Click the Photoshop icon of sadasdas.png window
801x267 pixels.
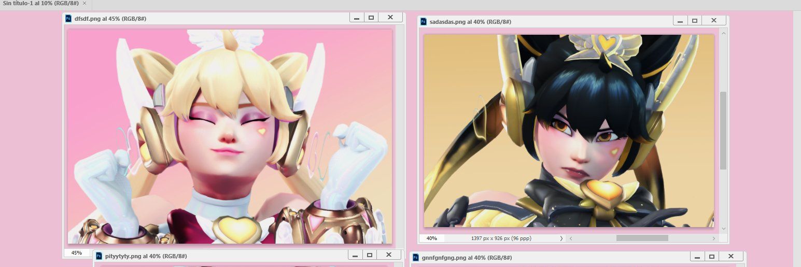pyautogui.click(x=423, y=22)
